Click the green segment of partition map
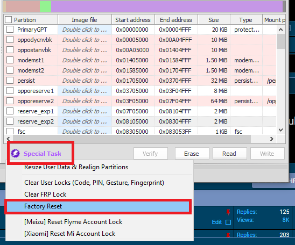This screenshot has width=295, height=245. click(45, 6)
